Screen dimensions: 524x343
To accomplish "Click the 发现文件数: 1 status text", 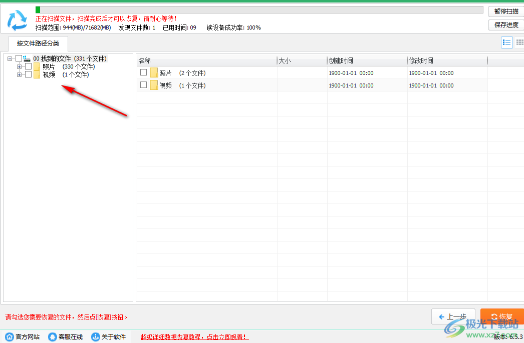I will (137, 27).
